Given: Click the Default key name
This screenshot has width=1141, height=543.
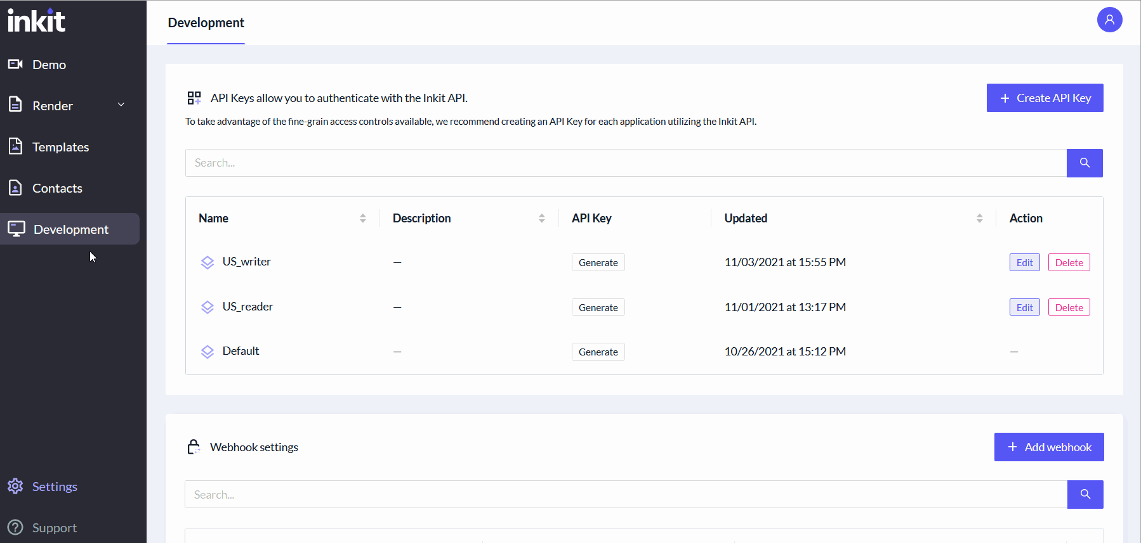Looking at the screenshot, I should tap(241, 351).
